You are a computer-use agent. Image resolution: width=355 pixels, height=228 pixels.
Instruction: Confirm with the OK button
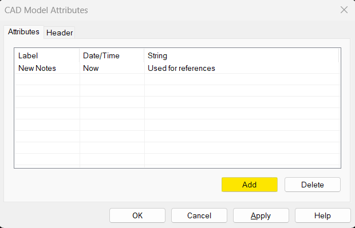point(137,215)
